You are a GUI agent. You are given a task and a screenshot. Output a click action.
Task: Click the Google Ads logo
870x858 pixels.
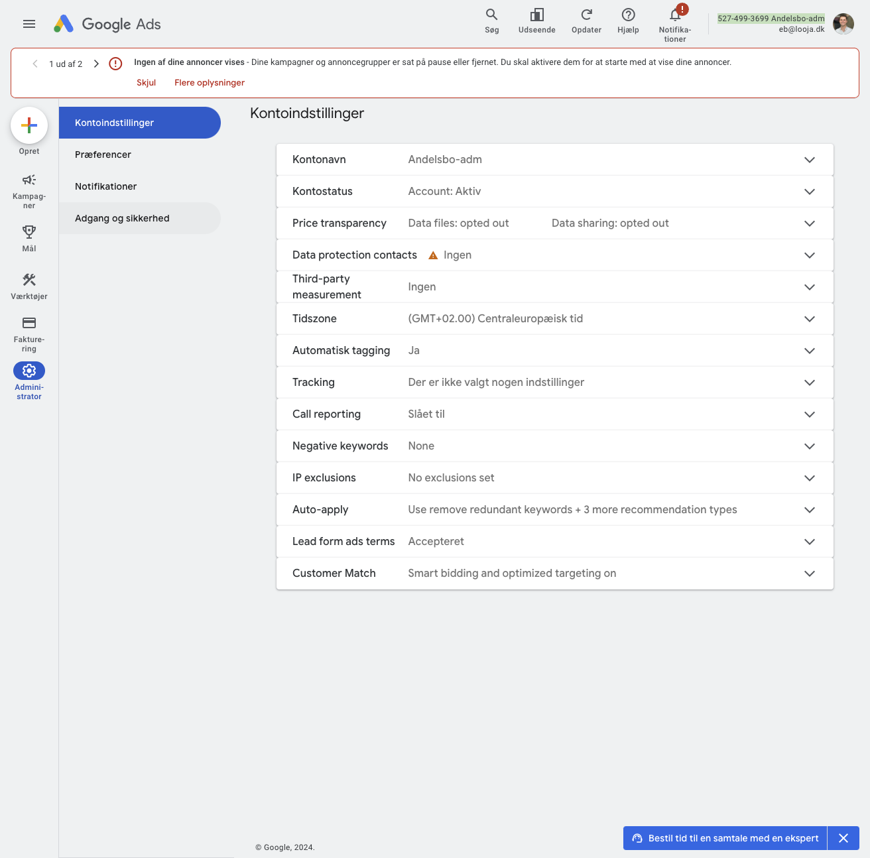pyautogui.click(x=107, y=24)
